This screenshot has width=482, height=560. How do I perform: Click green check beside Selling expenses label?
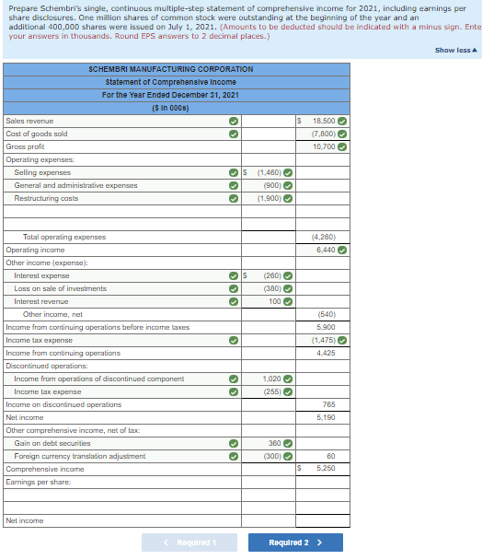(234, 172)
